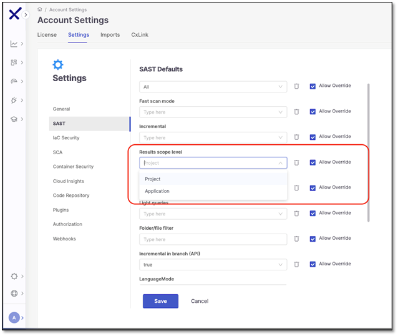Toggle Allow Override for Results scope level
Viewport: 398px width, 336px height.
[x=313, y=162]
